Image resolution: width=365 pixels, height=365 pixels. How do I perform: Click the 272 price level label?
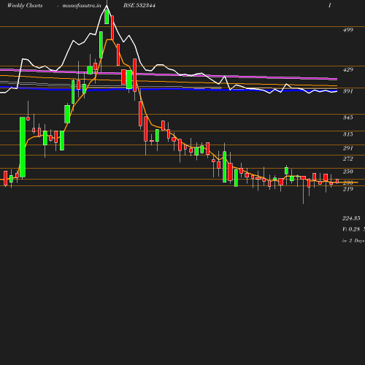[x=347, y=158]
